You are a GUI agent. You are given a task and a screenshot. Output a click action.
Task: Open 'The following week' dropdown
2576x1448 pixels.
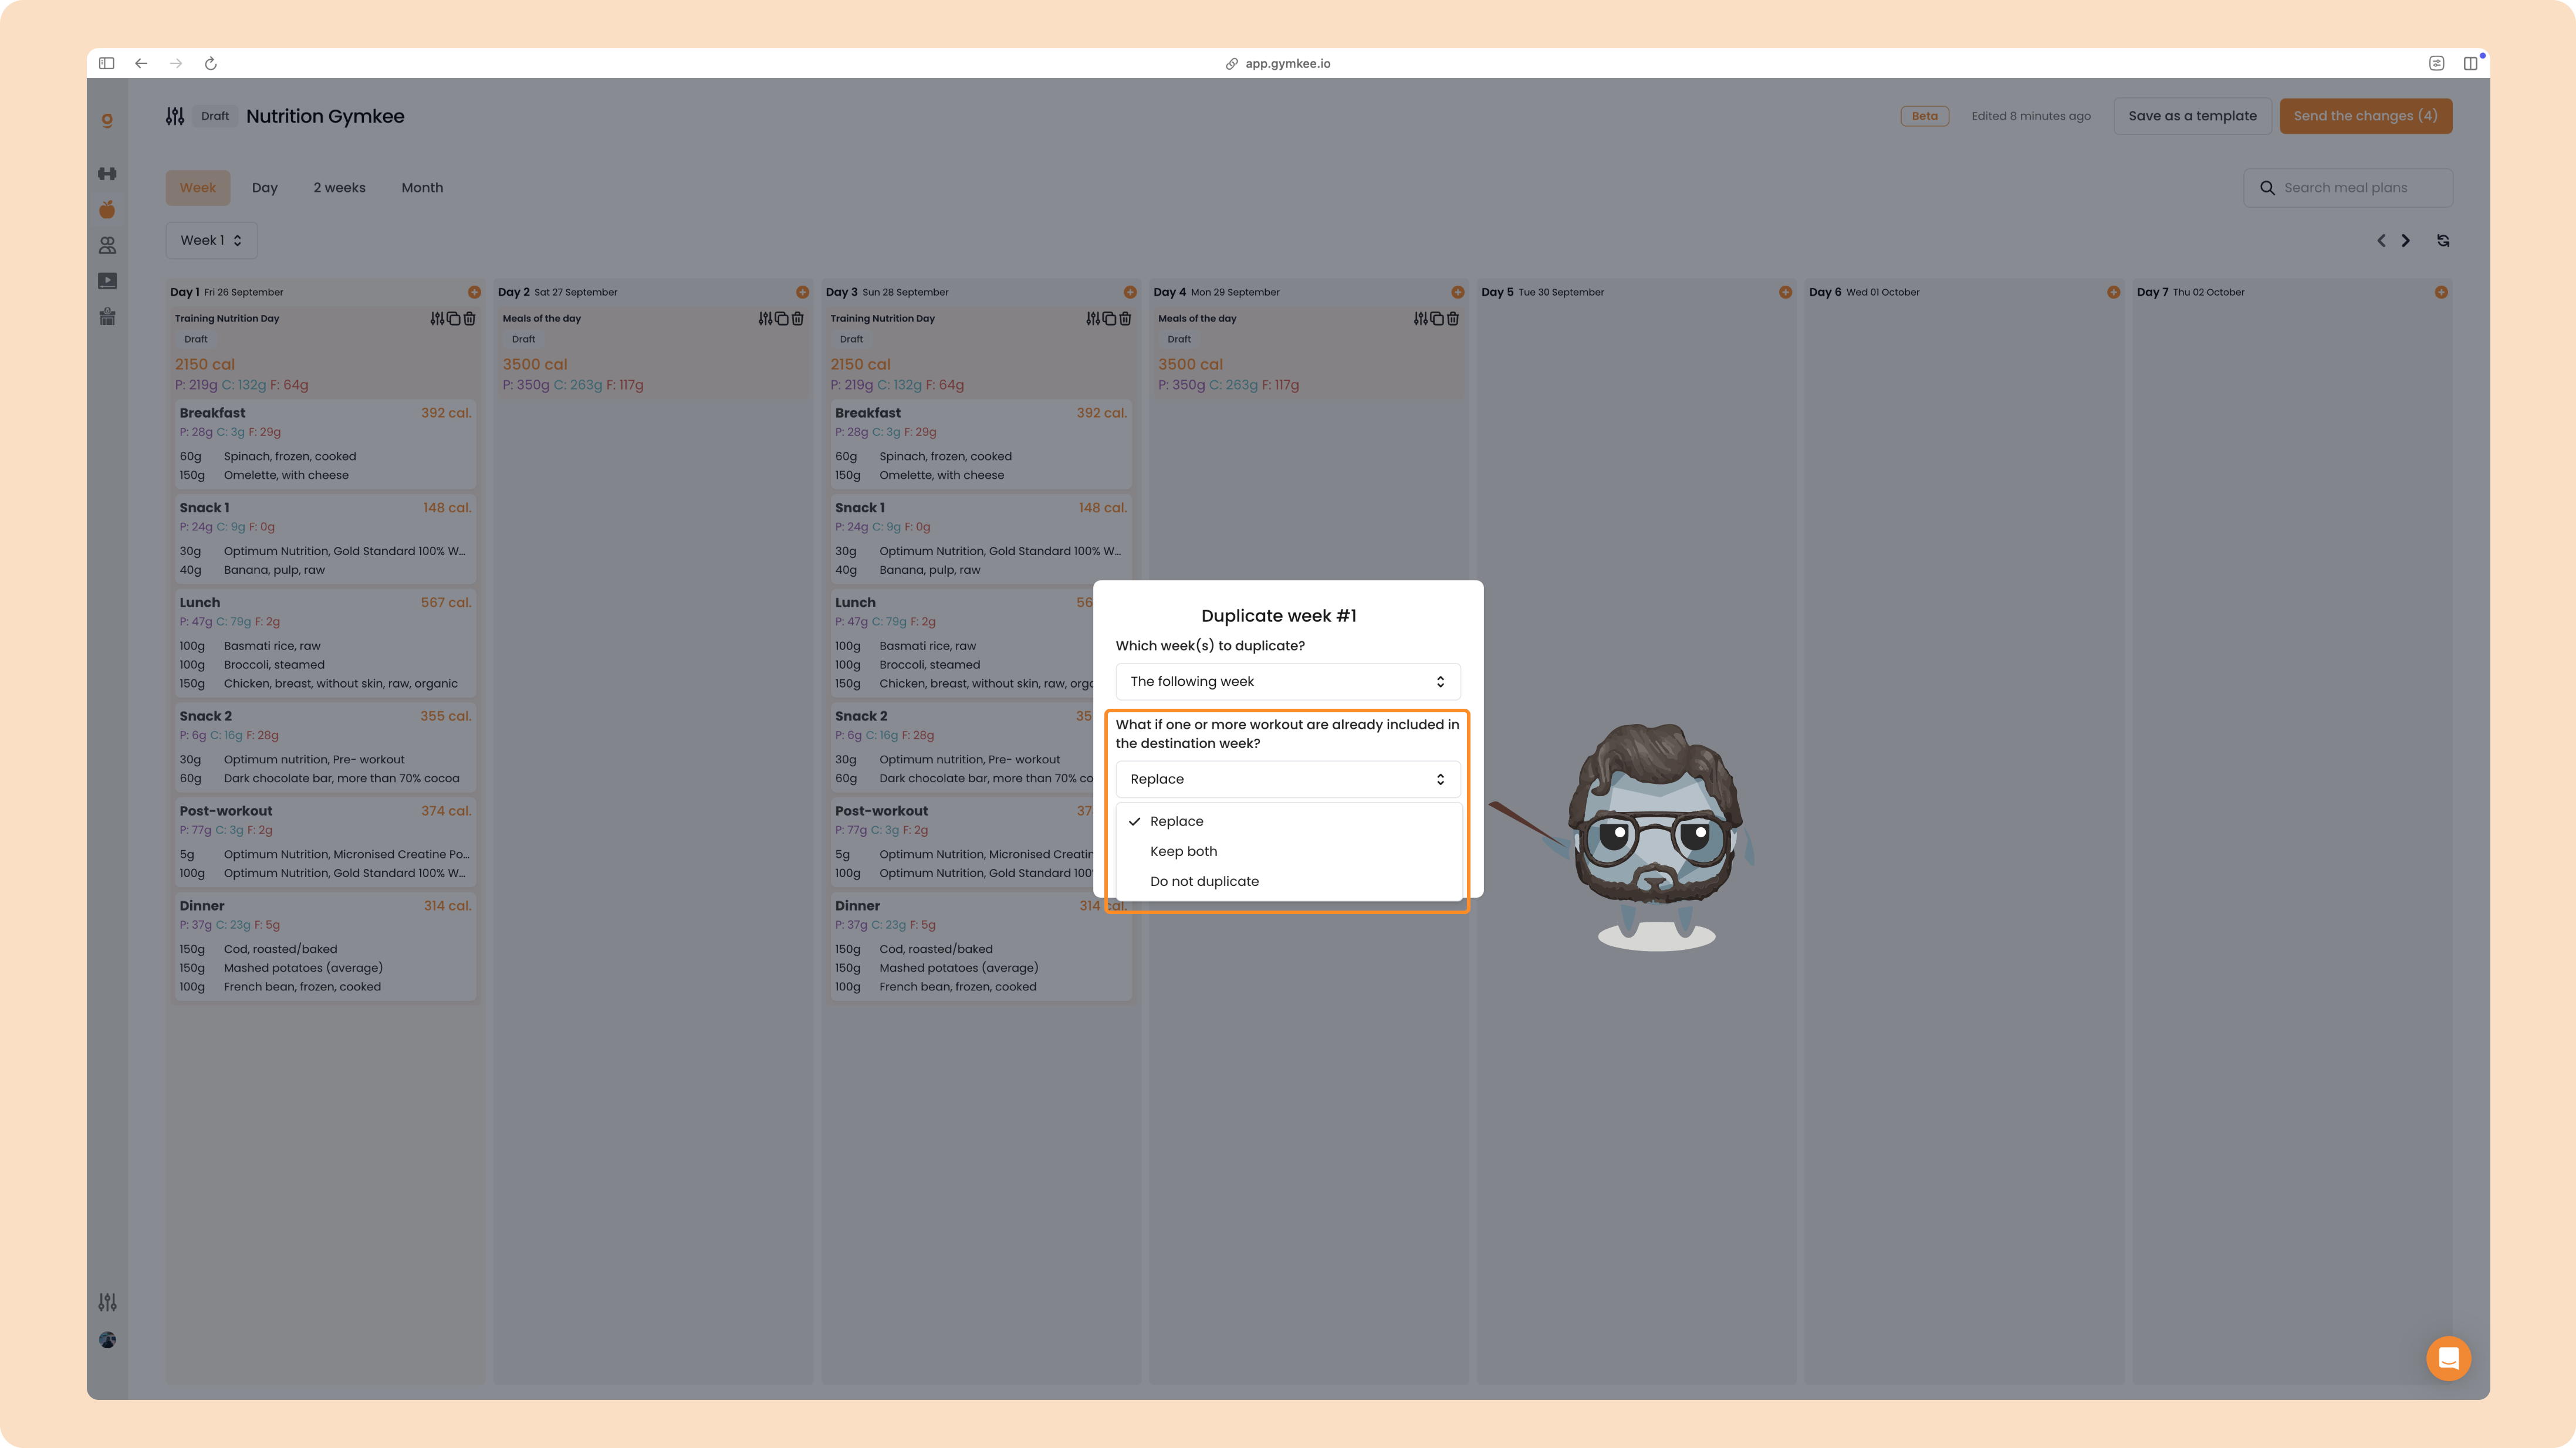click(1288, 681)
